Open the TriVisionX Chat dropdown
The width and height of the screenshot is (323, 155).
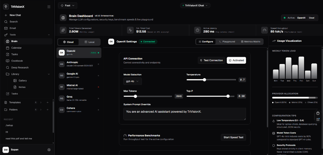click(195, 6)
